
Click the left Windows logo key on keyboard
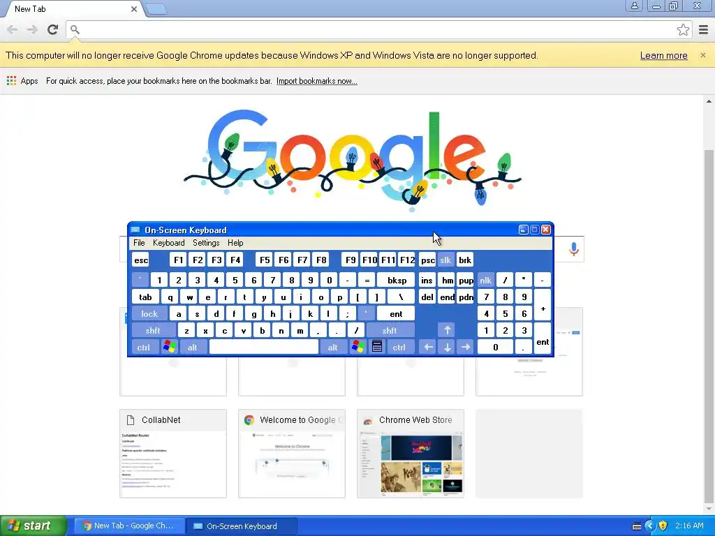[169, 347]
